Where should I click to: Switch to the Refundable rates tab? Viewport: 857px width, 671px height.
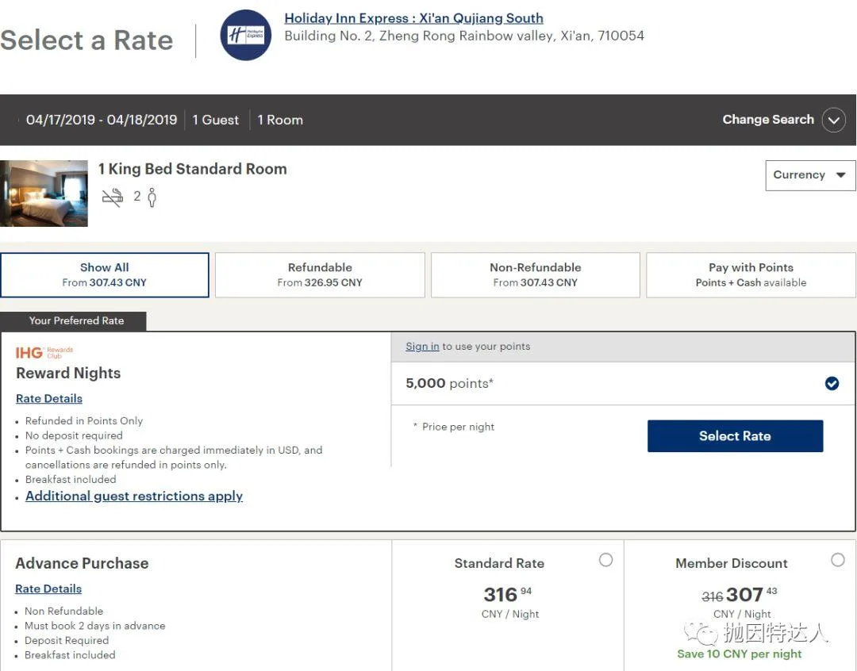(320, 274)
